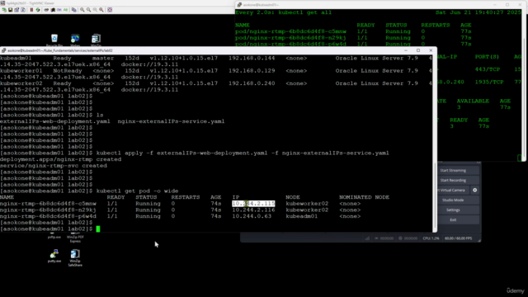Click the Send Ctrl+Alt+Del icon
This screenshot has width=528, height=297.
pos(46,10)
